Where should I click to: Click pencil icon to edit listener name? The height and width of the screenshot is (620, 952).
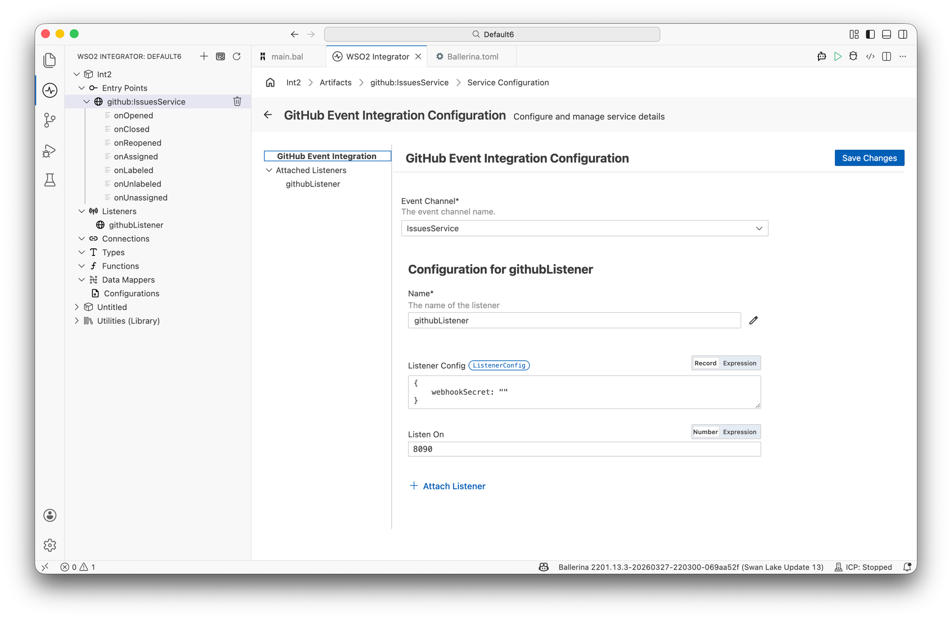(x=753, y=320)
